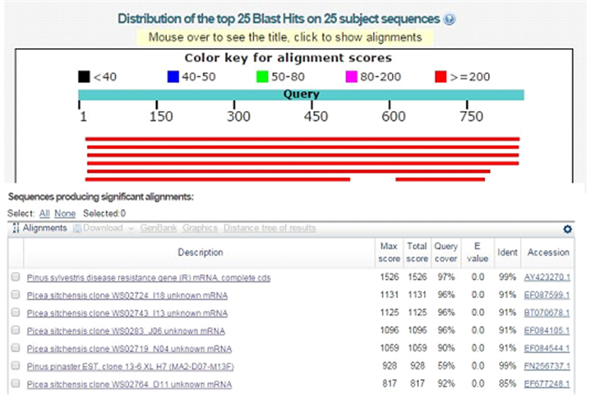590x395 pixels.
Task: Open the Download dropdown menu
Action: (104, 228)
